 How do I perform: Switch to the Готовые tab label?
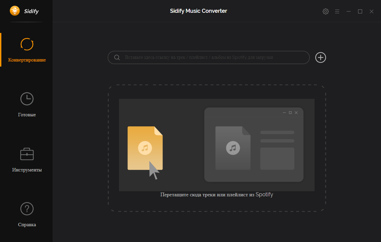point(27,115)
